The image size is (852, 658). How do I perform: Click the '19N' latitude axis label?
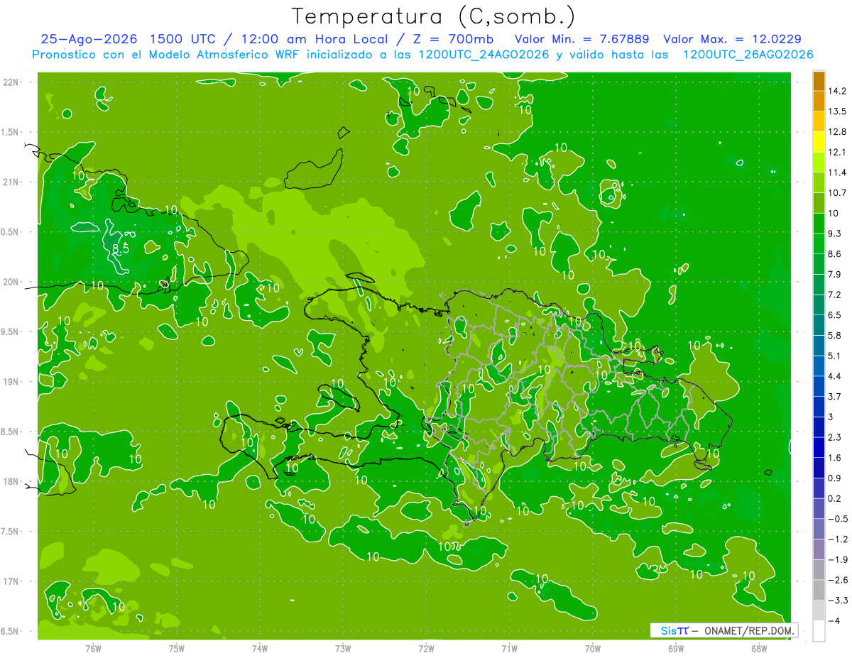click(11, 382)
